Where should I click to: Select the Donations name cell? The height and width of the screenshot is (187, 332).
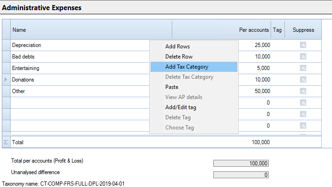click(80, 80)
